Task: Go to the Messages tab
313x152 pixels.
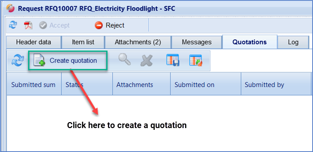Action: 197,42
